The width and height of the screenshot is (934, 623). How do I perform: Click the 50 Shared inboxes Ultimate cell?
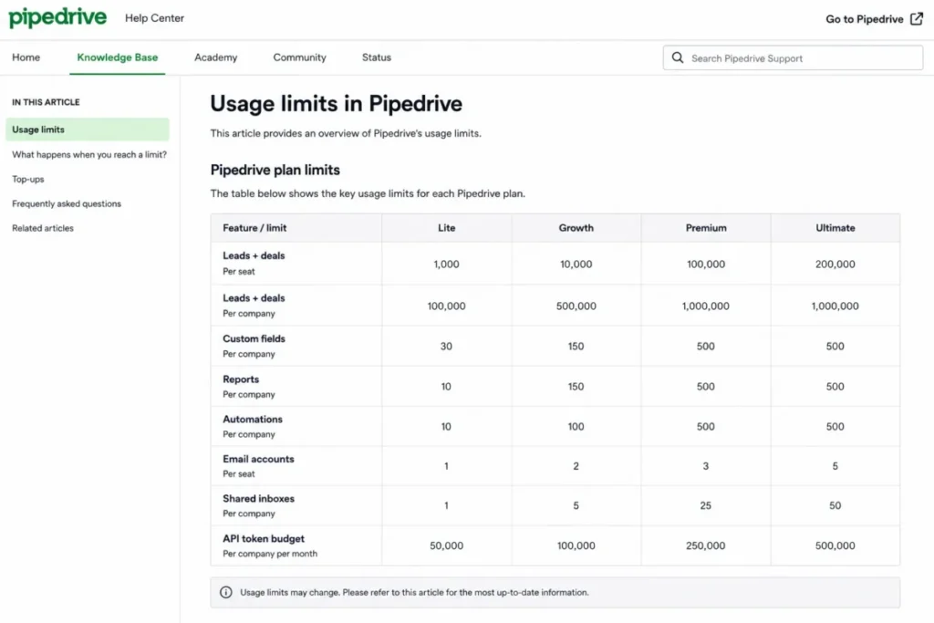pos(835,505)
